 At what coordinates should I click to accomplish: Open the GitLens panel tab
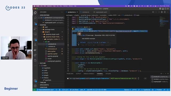(x=108, y=74)
